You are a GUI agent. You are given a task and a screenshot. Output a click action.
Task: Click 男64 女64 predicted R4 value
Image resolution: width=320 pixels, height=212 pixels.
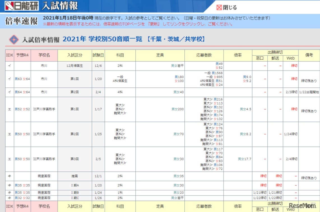tap(22, 92)
